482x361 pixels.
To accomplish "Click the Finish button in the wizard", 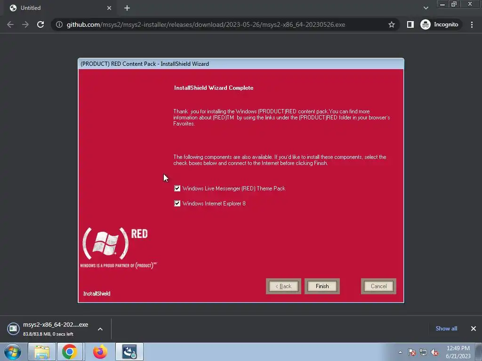I will (x=322, y=286).
